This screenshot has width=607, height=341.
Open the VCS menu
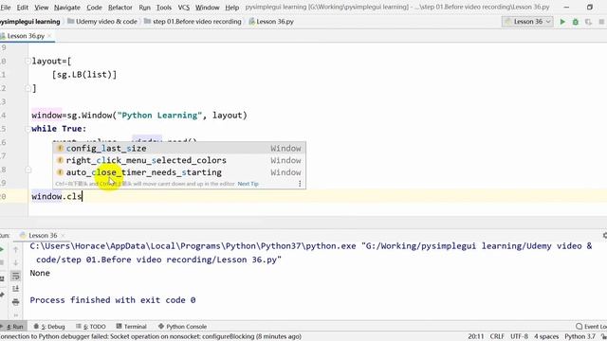(183, 8)
